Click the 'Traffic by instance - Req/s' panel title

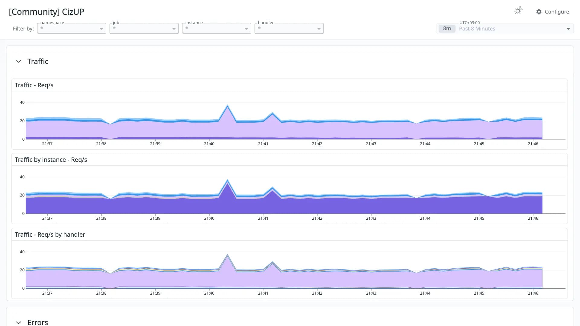click(x=51, y=160)
